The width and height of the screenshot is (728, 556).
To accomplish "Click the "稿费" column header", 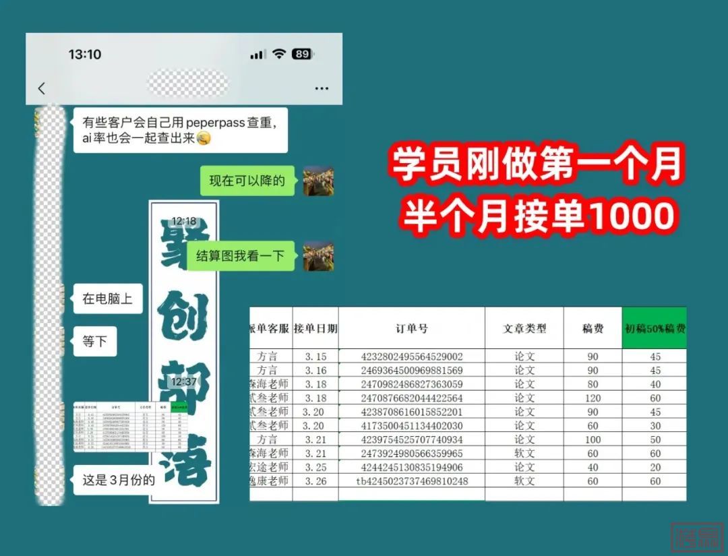I will [x=593, y=328].
